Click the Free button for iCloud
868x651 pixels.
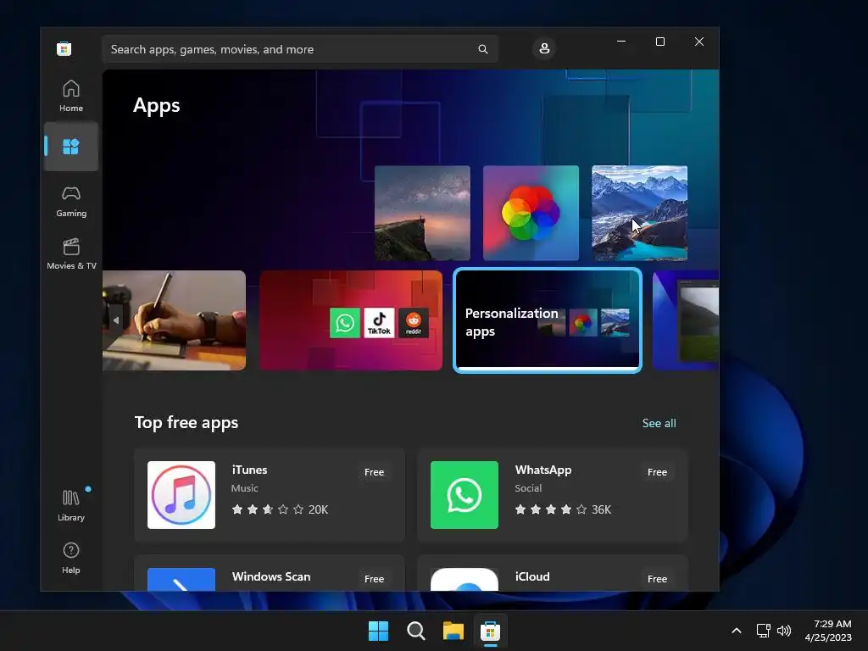click(657, 579)
